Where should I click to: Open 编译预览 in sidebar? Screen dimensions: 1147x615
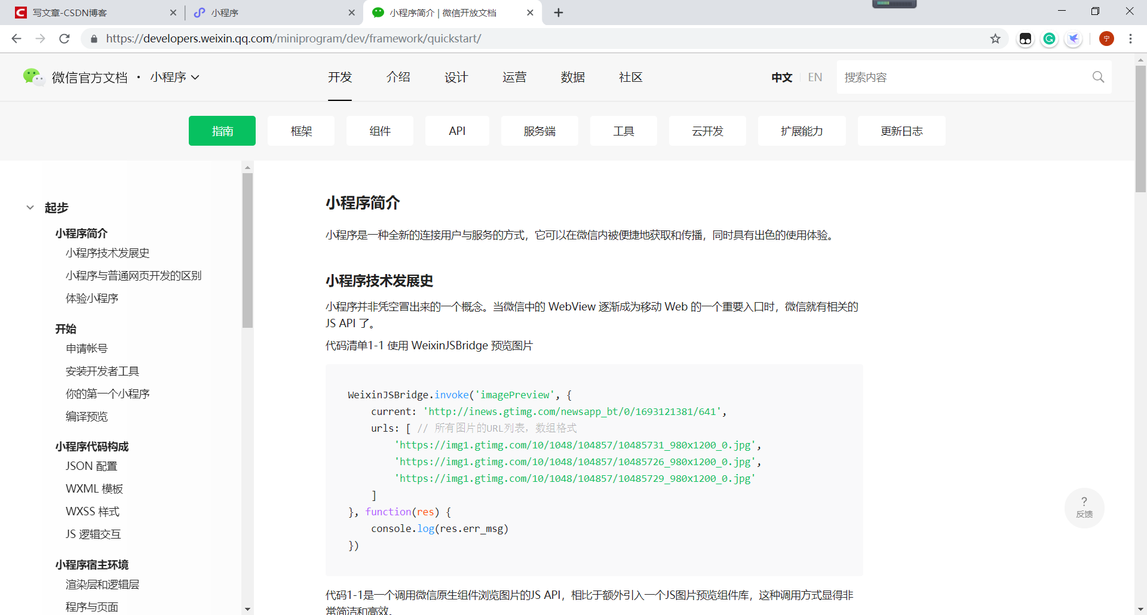point(87,417)
